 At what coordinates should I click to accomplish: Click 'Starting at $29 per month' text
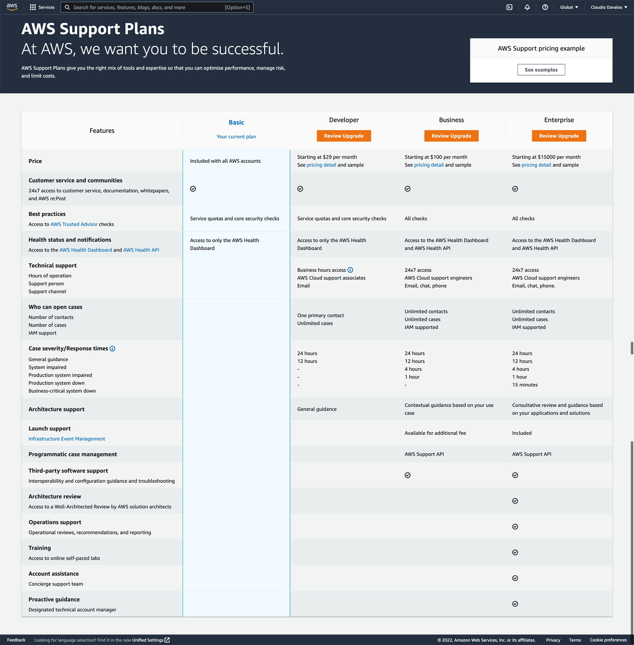tap(327, 157)
